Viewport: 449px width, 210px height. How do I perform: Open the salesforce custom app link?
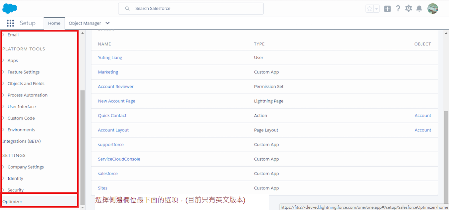108,174
